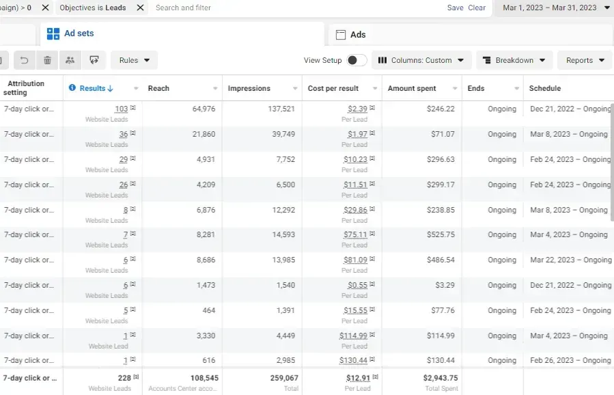
Task: Open Results column header menu arrow
Action: [136, 89]
